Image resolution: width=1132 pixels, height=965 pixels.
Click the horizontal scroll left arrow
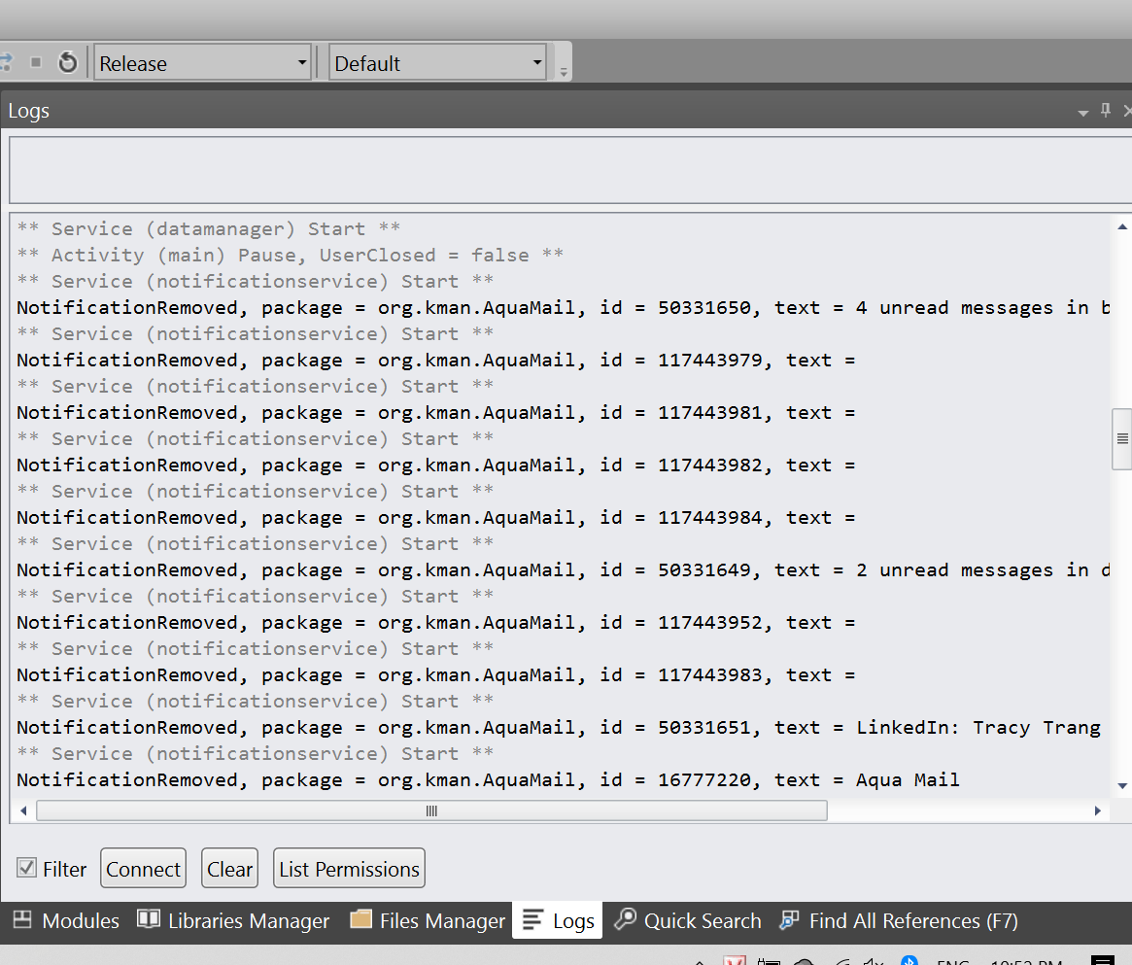[x=24, y=810]
